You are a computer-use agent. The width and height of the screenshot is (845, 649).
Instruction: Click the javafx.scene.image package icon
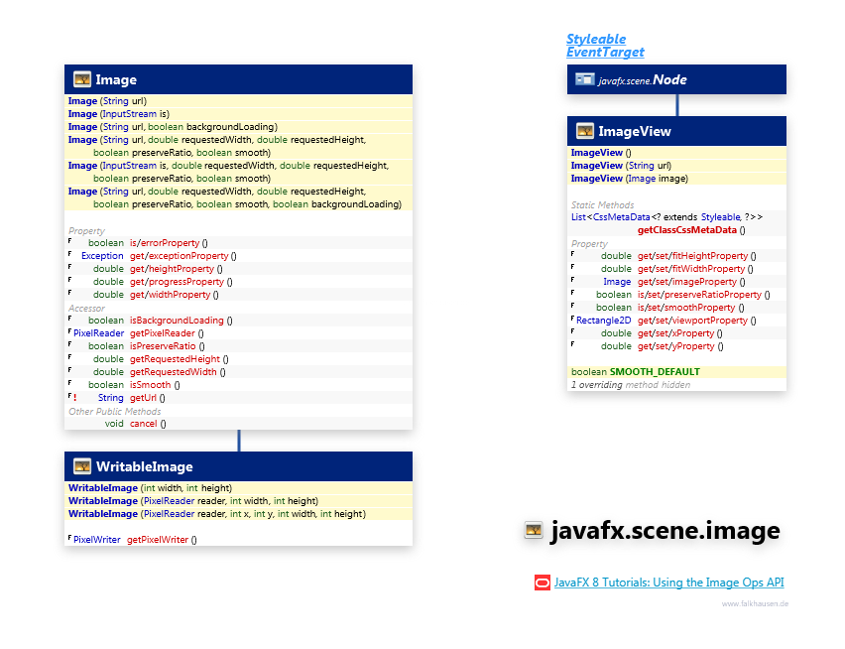[534, 532]
